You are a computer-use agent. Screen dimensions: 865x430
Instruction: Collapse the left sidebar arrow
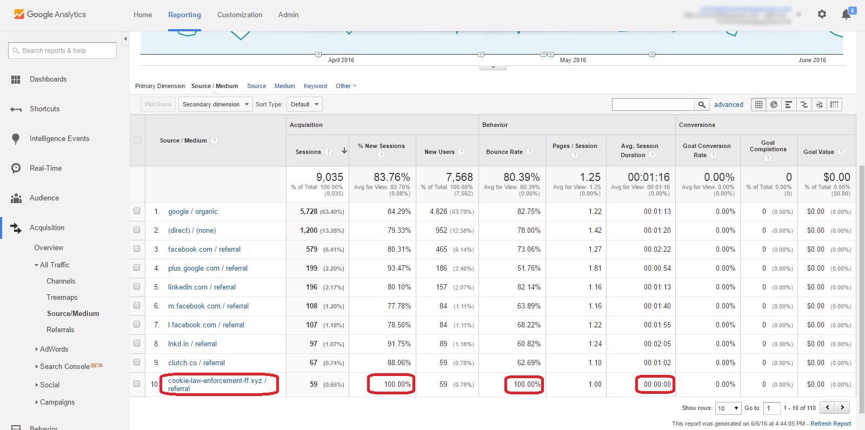click(125, 38)
